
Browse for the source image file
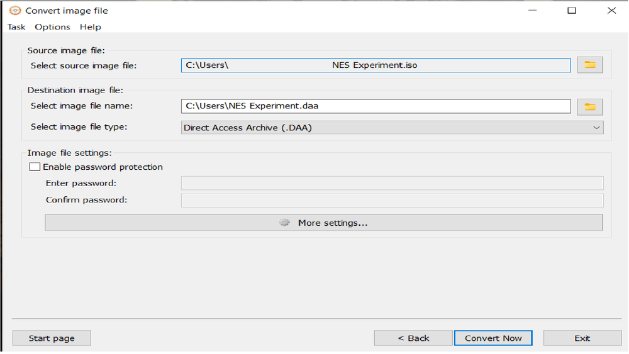pos(590,65)
